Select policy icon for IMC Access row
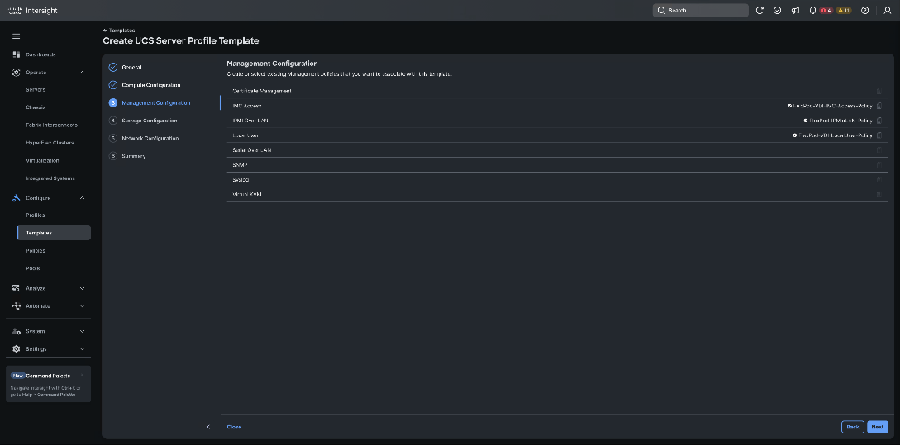Screen dimensions: 900x445 coord(879,106)
